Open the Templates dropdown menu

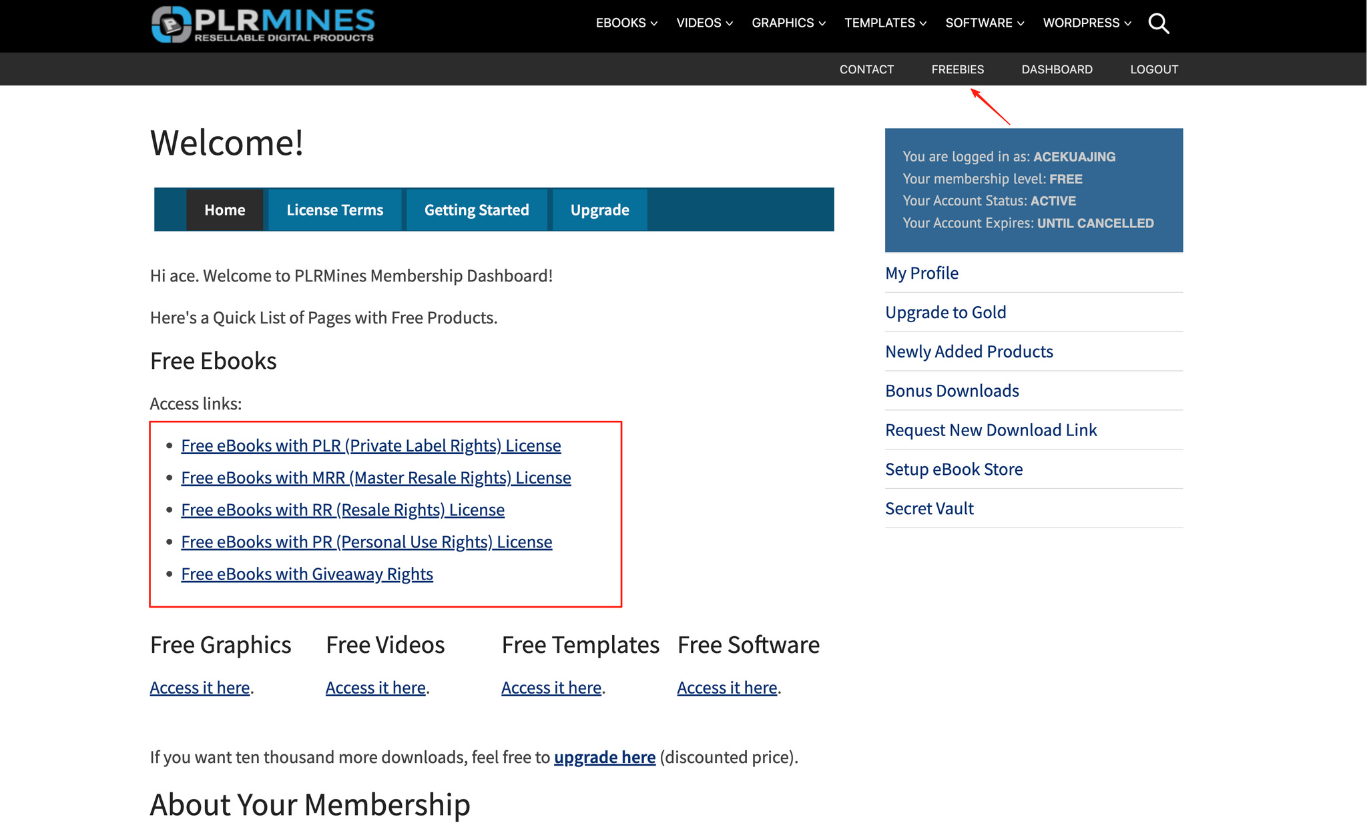click(x=885, y=23)
